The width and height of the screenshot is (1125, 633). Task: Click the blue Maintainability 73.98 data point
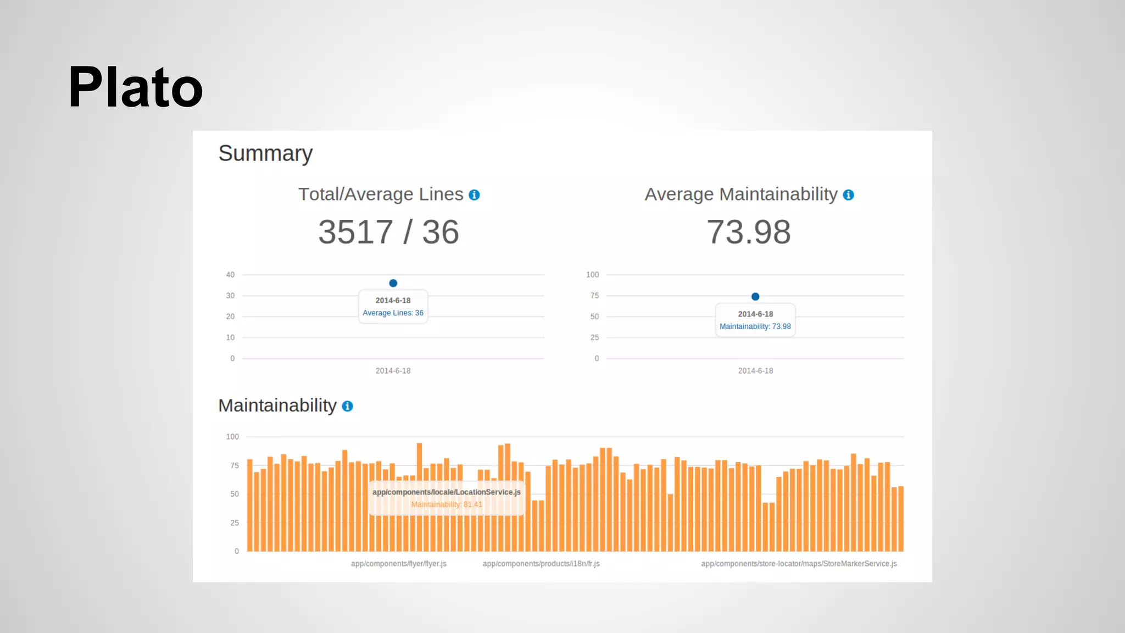pos(755,296)
